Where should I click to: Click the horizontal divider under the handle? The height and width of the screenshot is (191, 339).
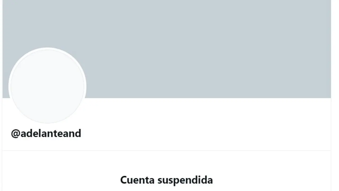coord(167,151)
